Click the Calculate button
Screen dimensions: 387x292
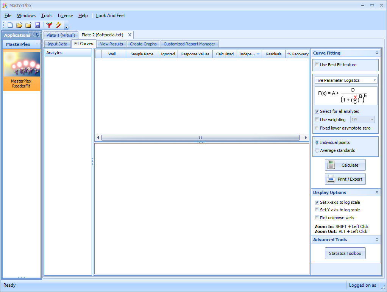click(x=345, y=165)
